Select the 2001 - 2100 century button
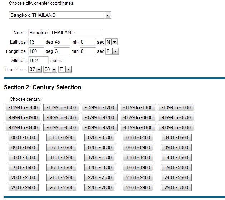 [23, 177]
